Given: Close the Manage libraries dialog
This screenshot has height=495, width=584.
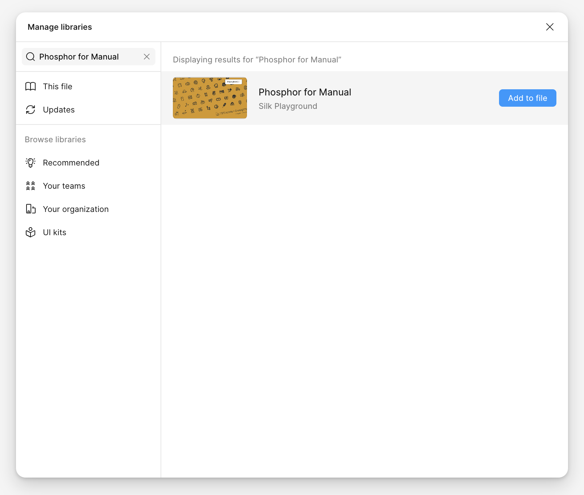Looking at the screenshot, I should pos(550,27).
